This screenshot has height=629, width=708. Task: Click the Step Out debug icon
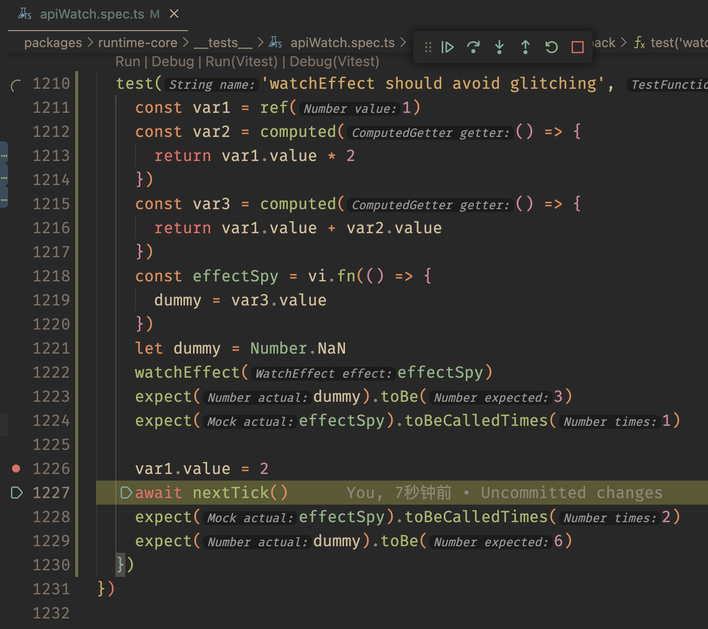coord(525,47)
